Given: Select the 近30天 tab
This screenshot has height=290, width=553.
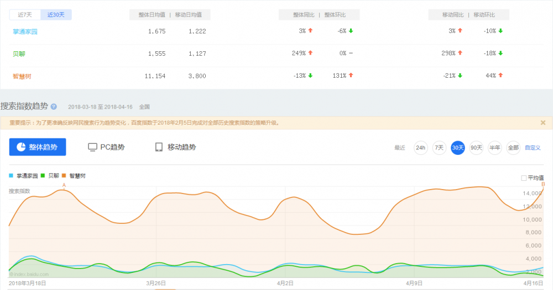Looking at the screenshot, I should coord(56,14).
